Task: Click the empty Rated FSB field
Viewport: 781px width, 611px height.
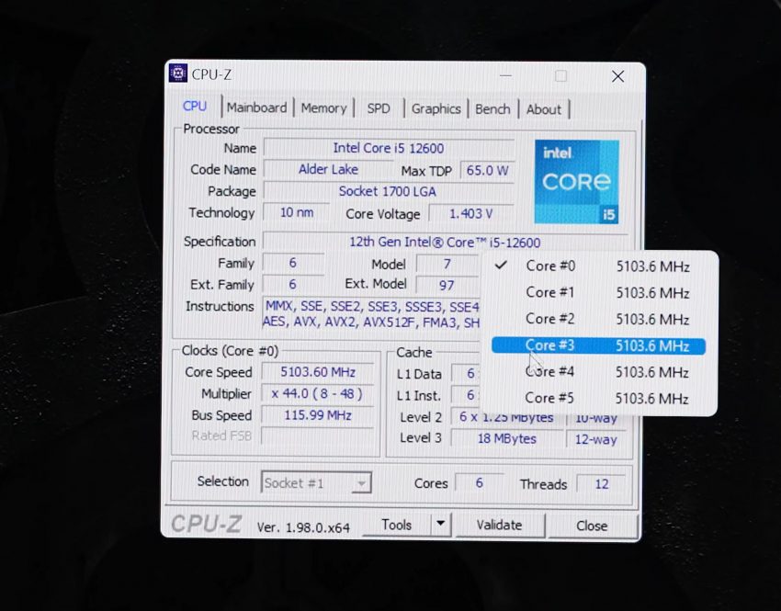Action: pyautogui.click(x=318, y=436)
